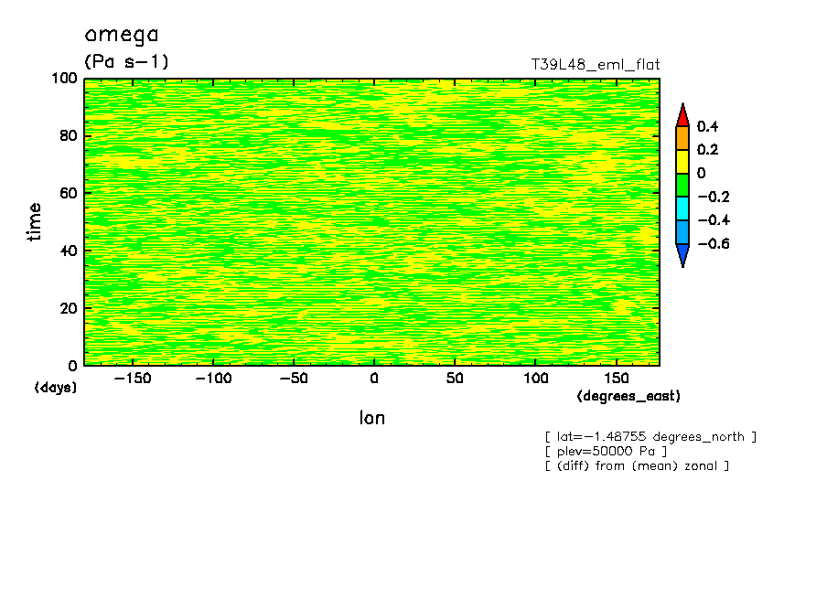Click the -150 longitude tick label

133,378
